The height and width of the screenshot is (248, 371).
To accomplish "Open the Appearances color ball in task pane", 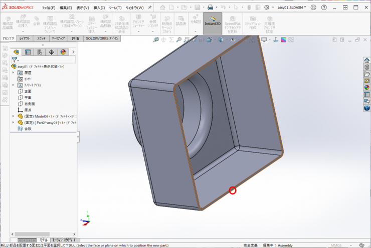I will coord(367,87).
